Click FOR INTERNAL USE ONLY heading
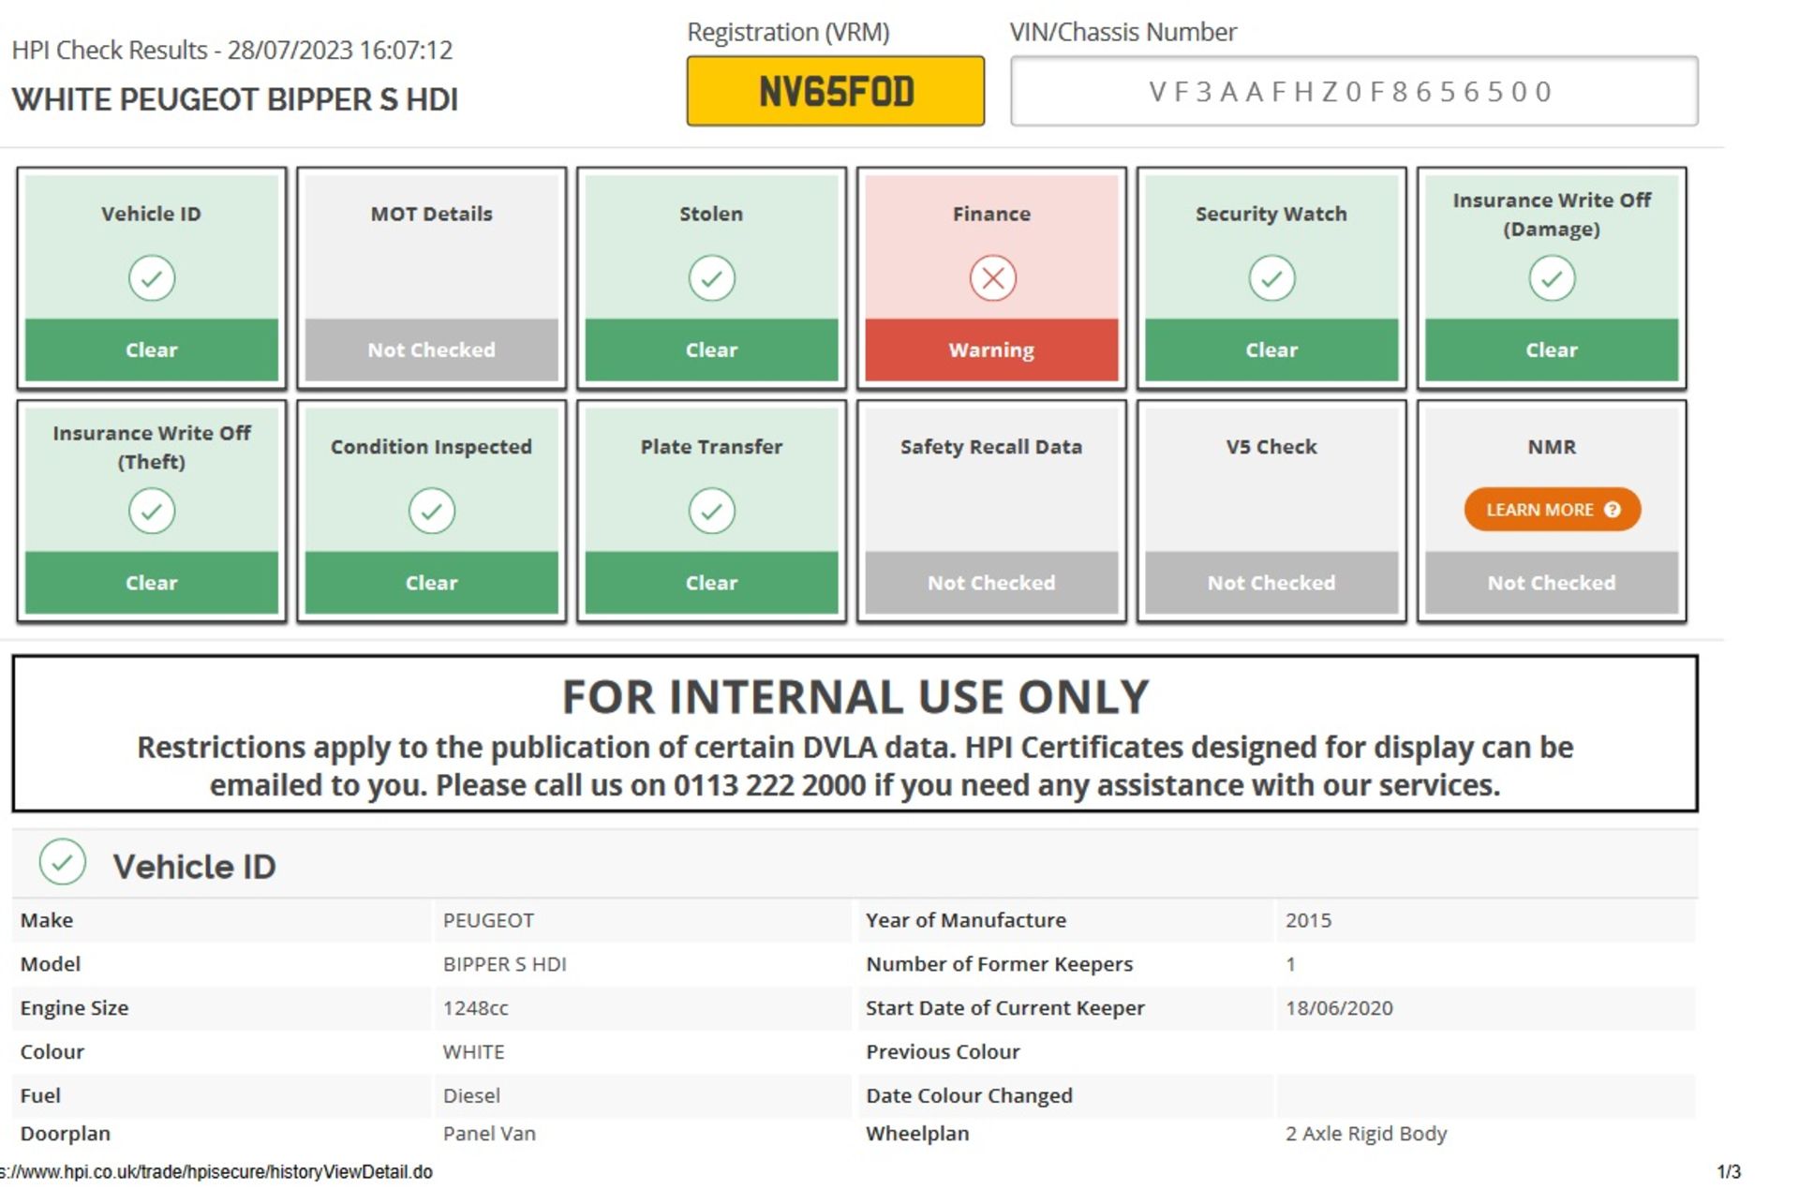Viewport: 1799px width, 1204px height. tap(855, 697)
